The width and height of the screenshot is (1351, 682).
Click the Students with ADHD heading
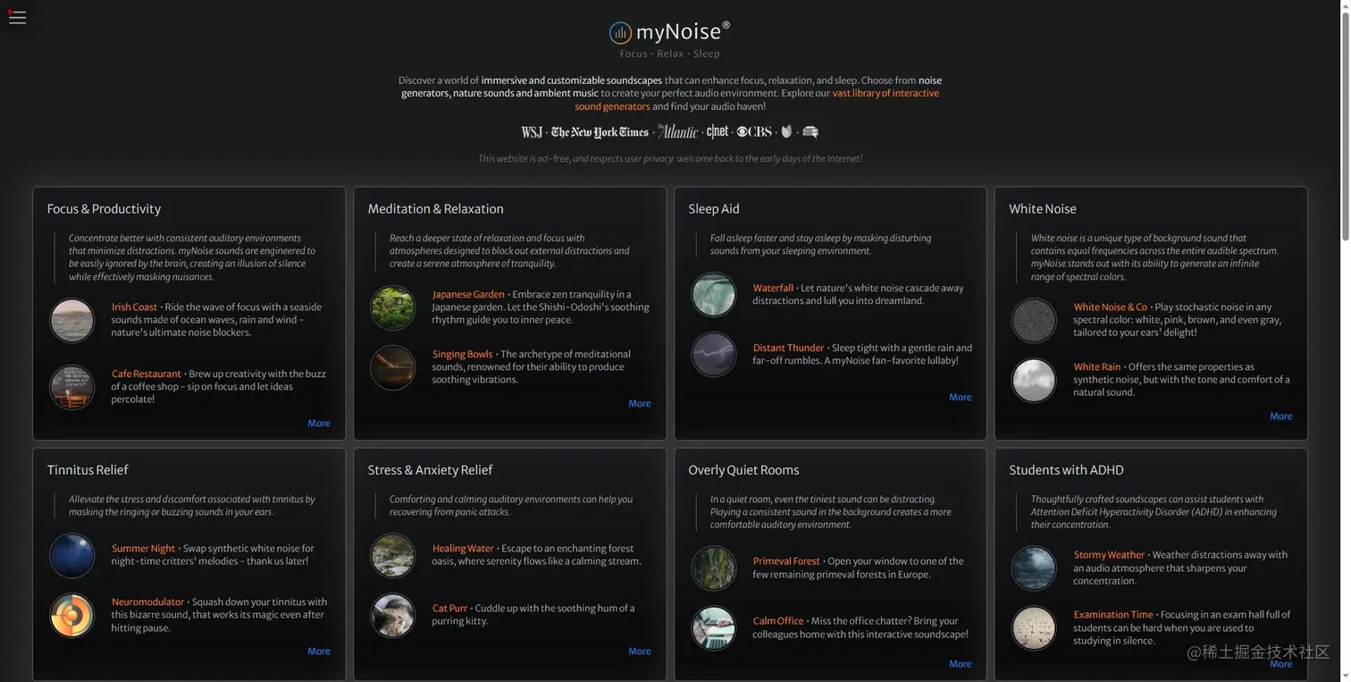[1066, 469]
